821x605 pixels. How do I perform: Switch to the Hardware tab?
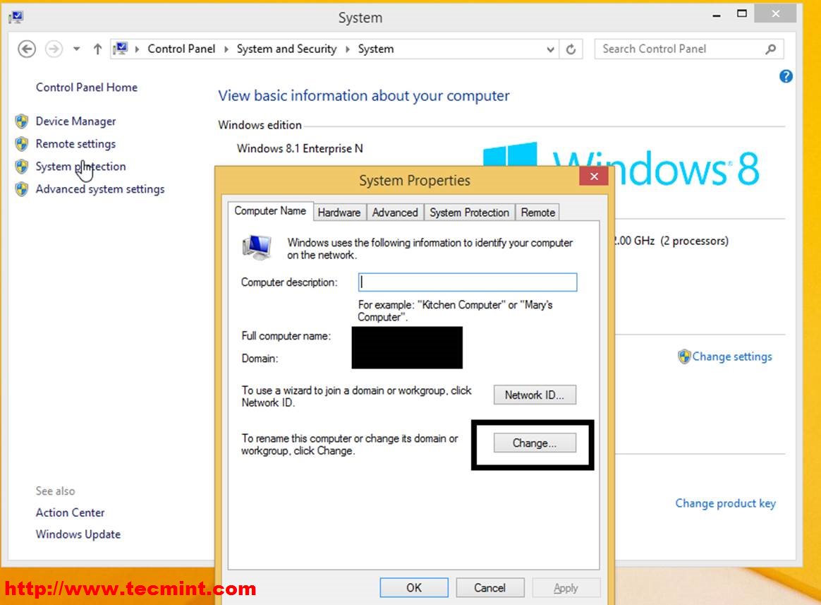pyautogui.click(x=339, y=212)
